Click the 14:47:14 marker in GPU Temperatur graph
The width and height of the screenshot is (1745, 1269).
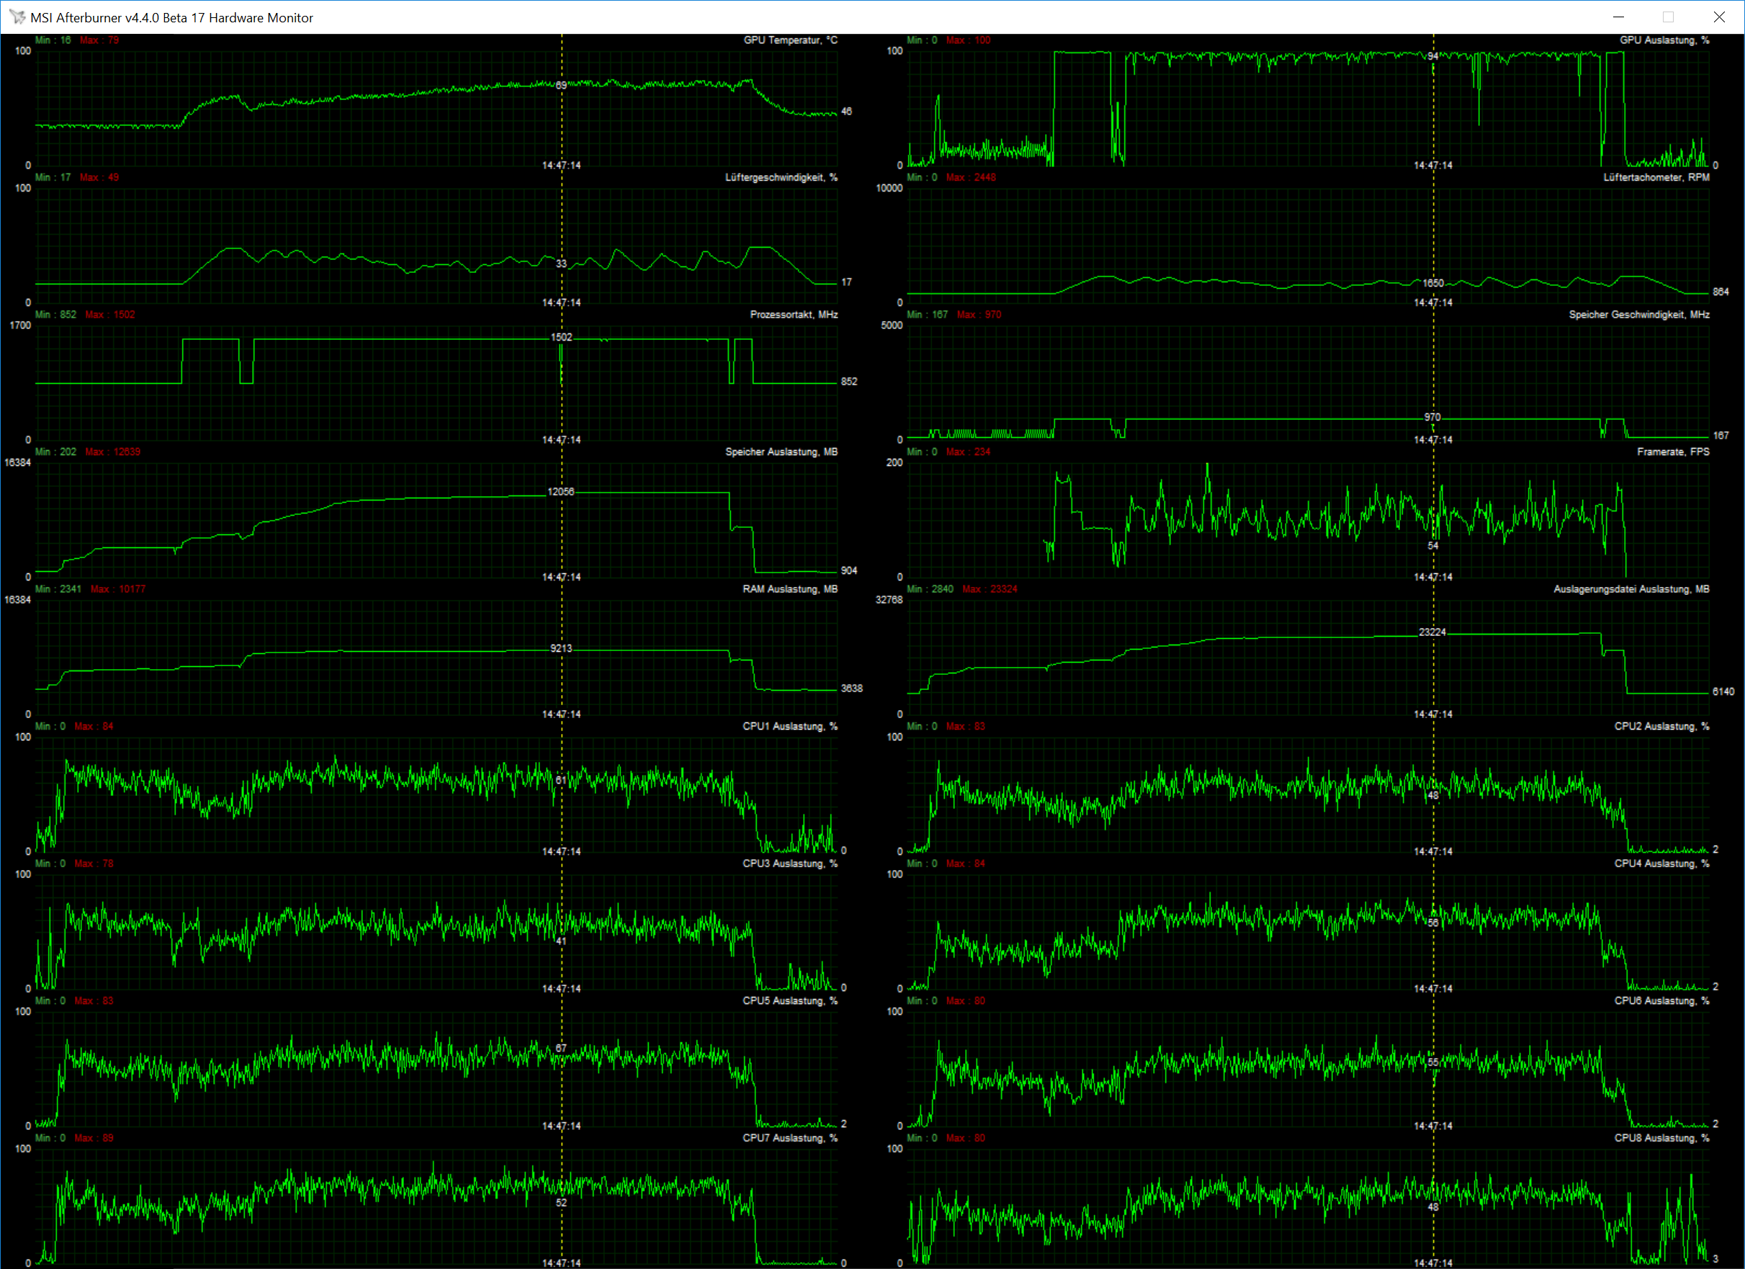pyautogui.click(x=561, y=166)
